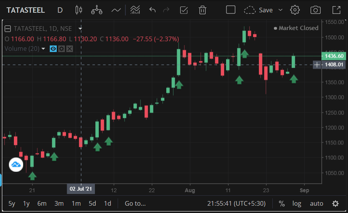
Task: Click the compare symbols scale icon
Action: click(96, 10)
